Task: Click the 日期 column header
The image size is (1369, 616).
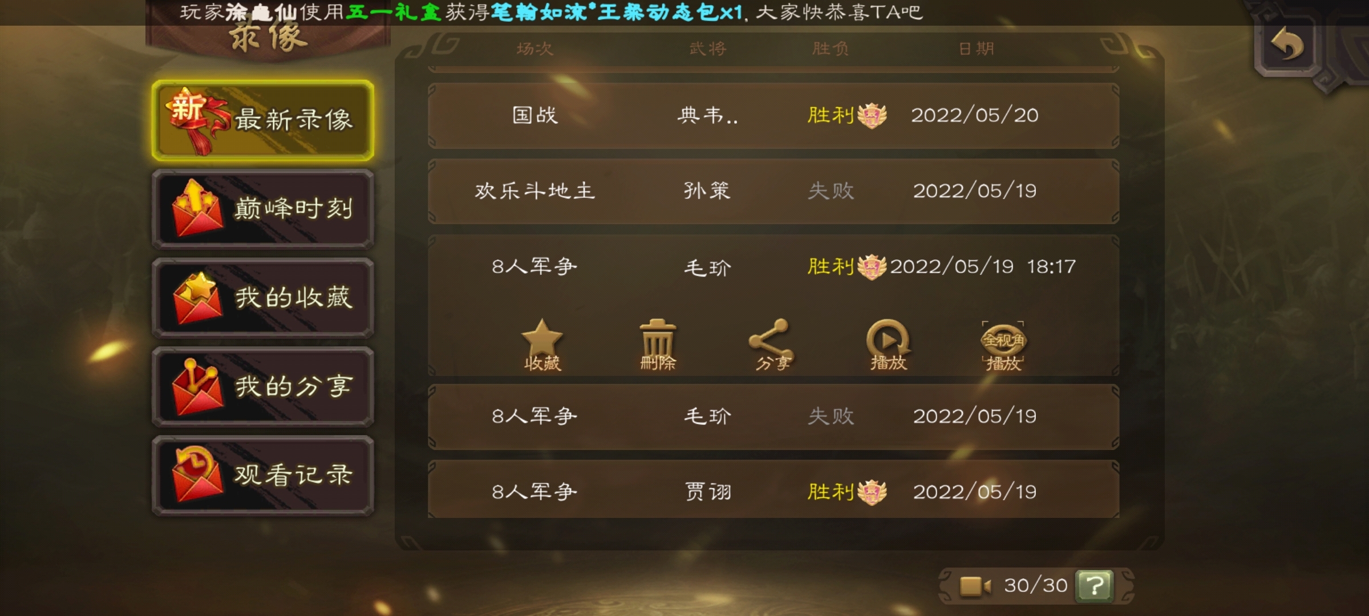Action: (x=976, y=49)
